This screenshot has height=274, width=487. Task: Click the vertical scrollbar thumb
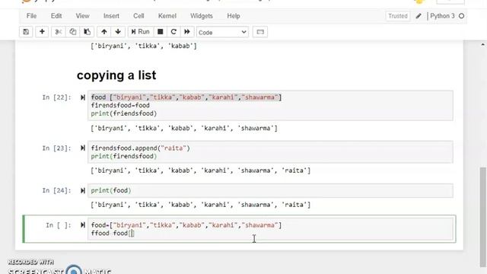[482, 217]
